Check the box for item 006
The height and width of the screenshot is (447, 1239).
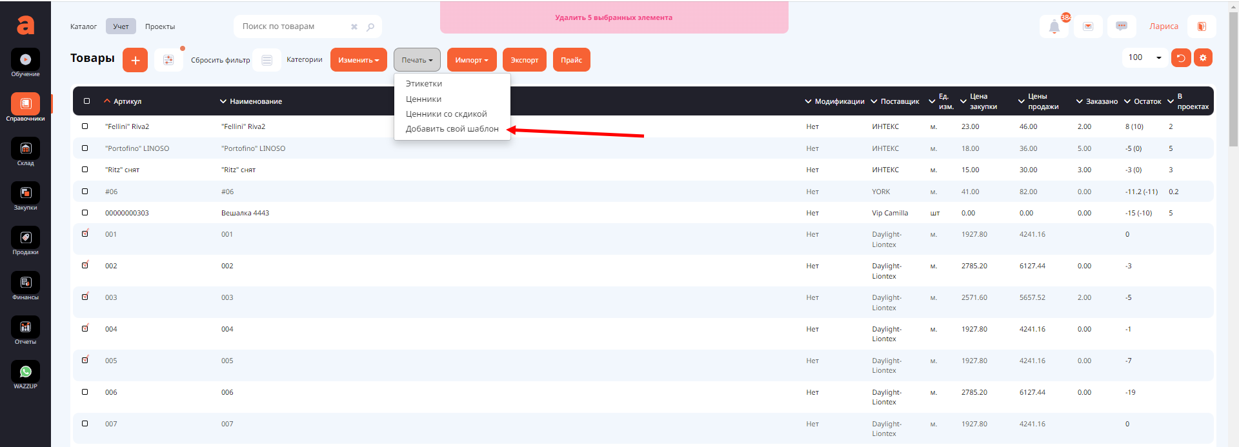pyautogui.click(x=85, y=392)
